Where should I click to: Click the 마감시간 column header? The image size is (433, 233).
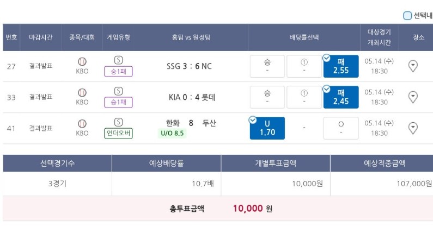[41, 37]
